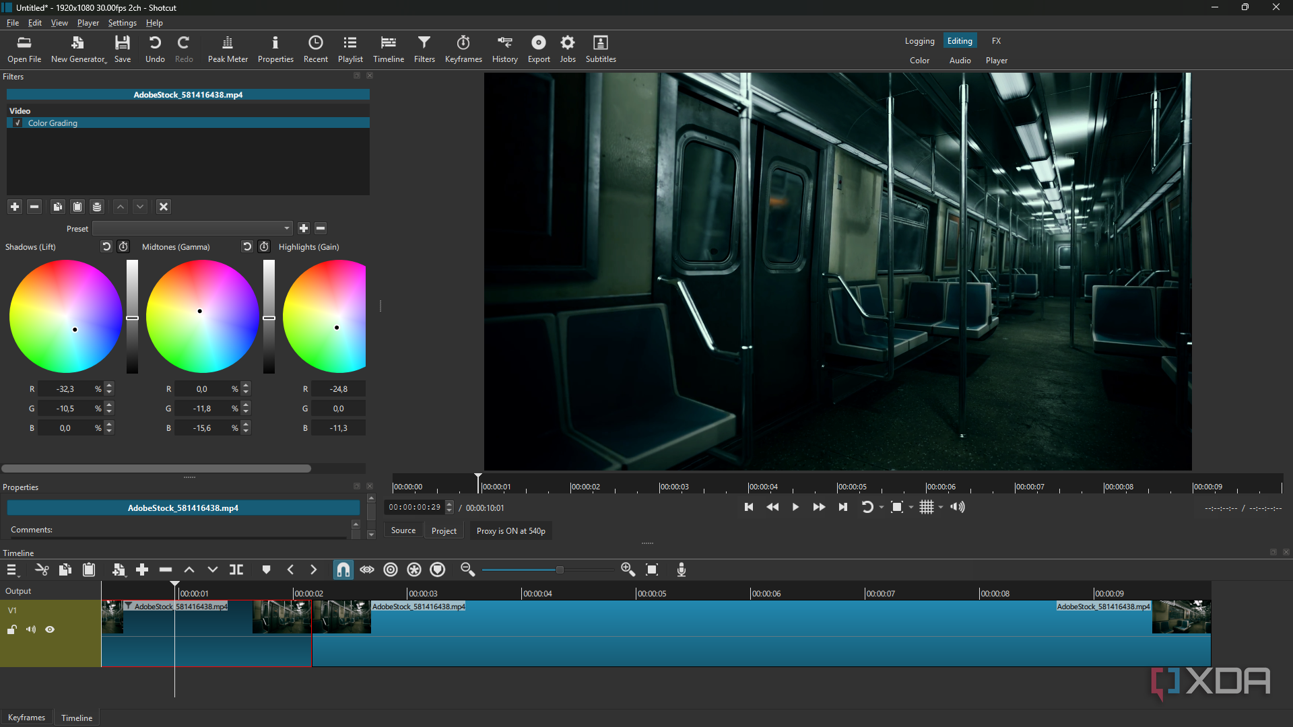Toggle the V1 track lock
1293x727 pixels.
(x=12, y=629)
